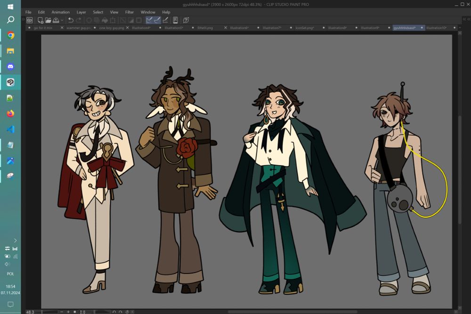Open the help question mark icon
Viewport: 471px width, 314px height.
pyautogui.click(x=186, y=20)
